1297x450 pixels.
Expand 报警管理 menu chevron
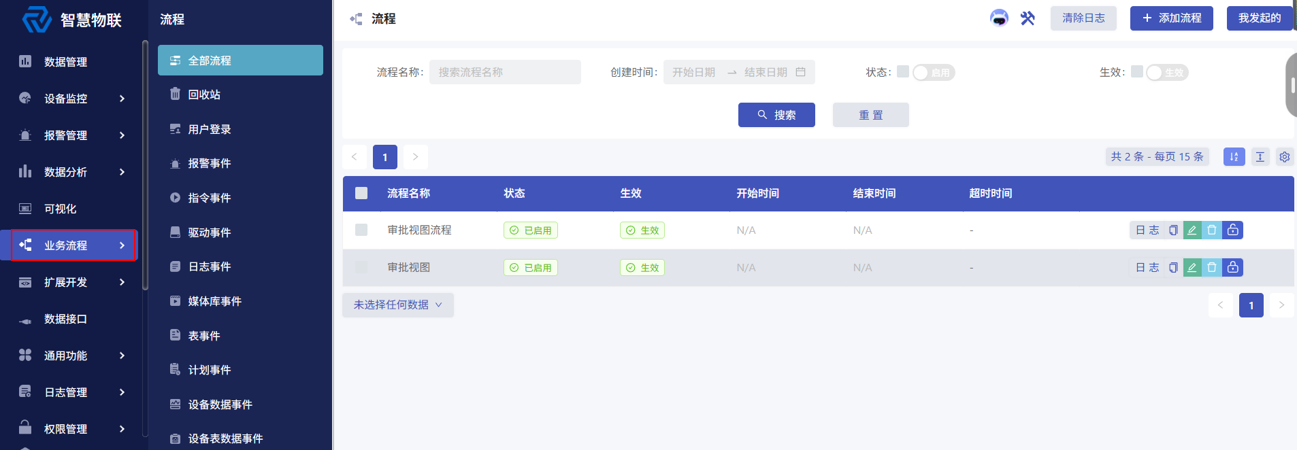tap(122, 135)
